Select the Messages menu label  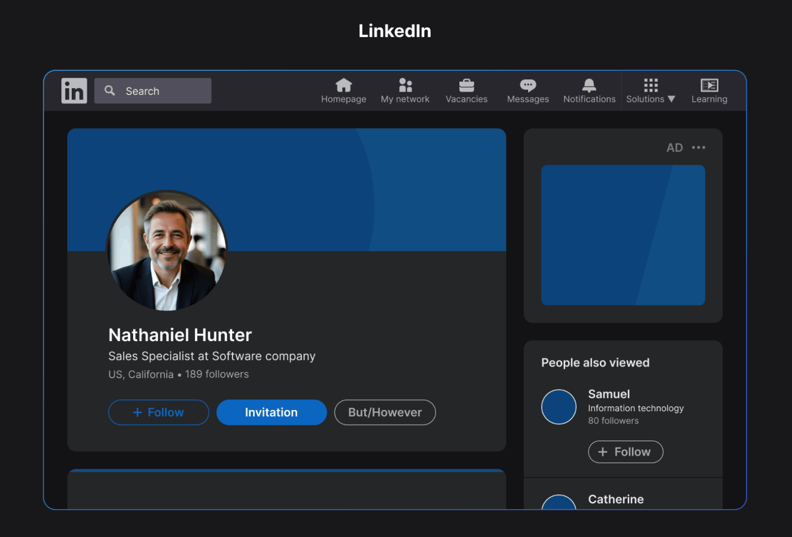528,99
